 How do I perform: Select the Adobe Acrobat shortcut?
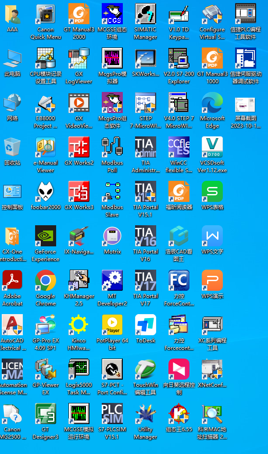(x=12, y=281)
